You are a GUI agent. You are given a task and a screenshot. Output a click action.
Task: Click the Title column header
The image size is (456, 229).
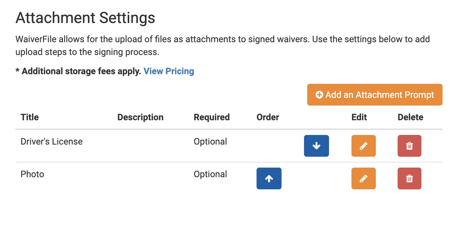30,117
